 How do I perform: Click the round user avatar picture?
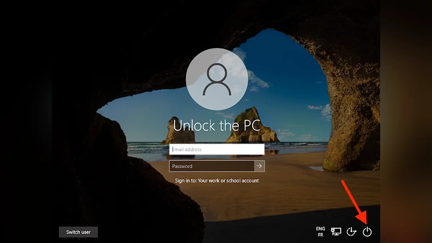tap(217, 78)
